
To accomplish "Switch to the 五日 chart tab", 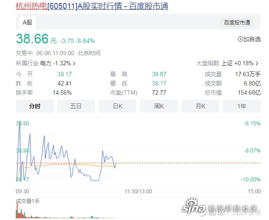I will [x=76, y=106].
